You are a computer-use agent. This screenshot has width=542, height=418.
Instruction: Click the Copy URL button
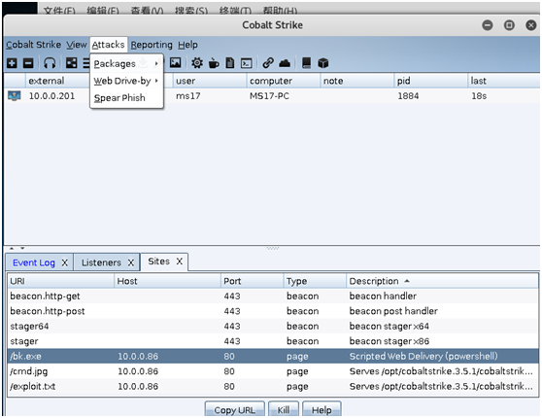coord(235,409)
